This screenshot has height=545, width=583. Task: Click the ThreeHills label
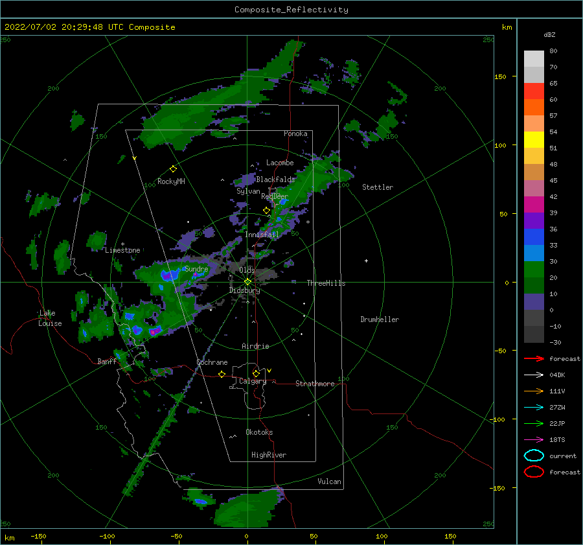pyautogui.click(x=326, y=283)
